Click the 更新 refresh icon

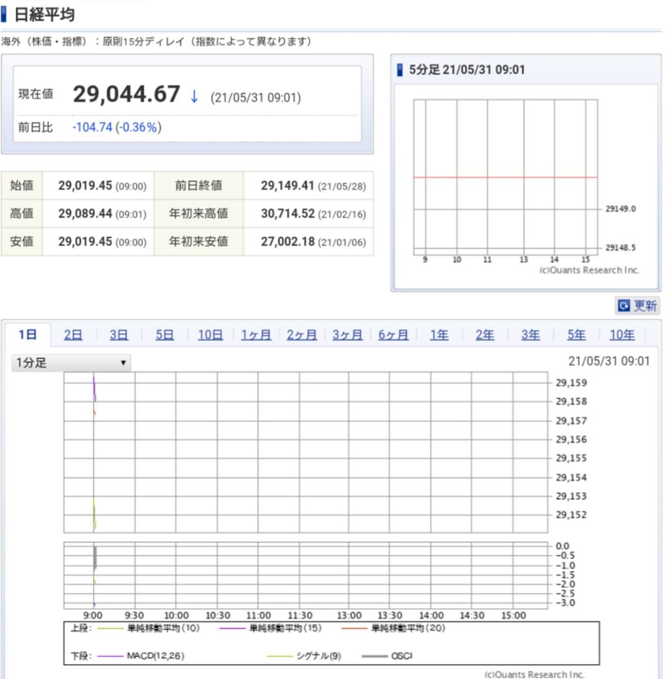pyautogui.click(x=623, y=306)
